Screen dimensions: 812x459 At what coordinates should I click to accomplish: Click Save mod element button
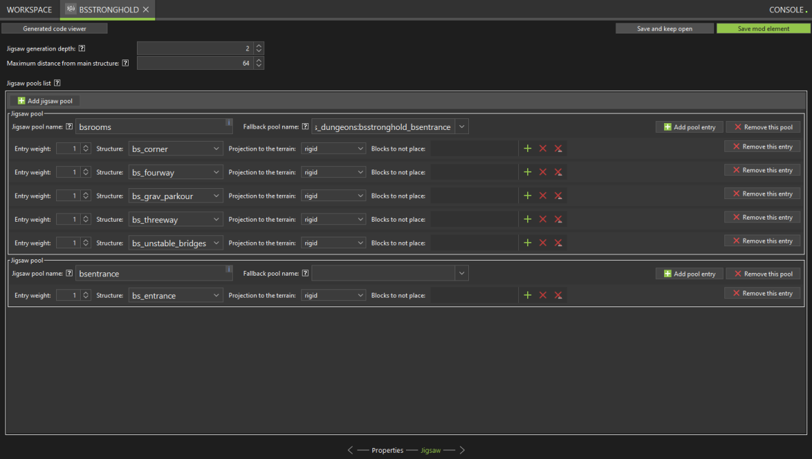[763, 29]
